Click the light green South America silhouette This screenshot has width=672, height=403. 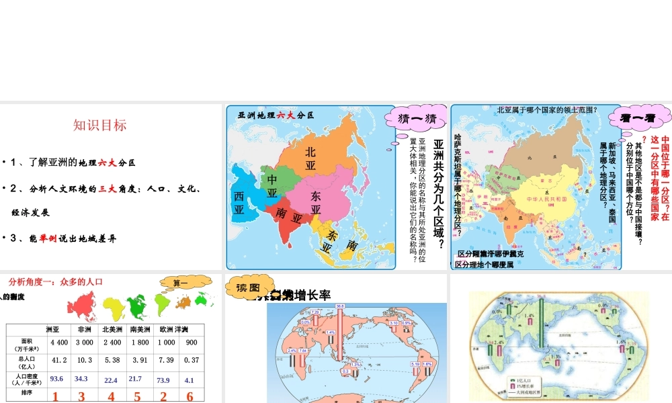161,304
